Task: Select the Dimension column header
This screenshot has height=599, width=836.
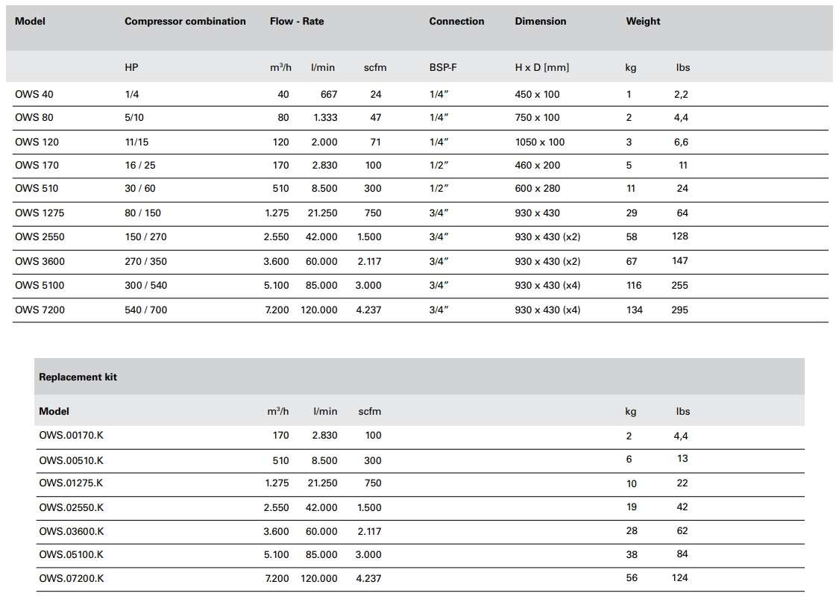Action: coord(541,22)
